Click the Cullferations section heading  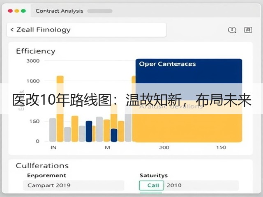click(x=42, y=166)
